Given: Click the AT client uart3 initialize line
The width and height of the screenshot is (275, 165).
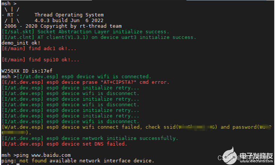Looking at the screenshot, I should 99,37.
